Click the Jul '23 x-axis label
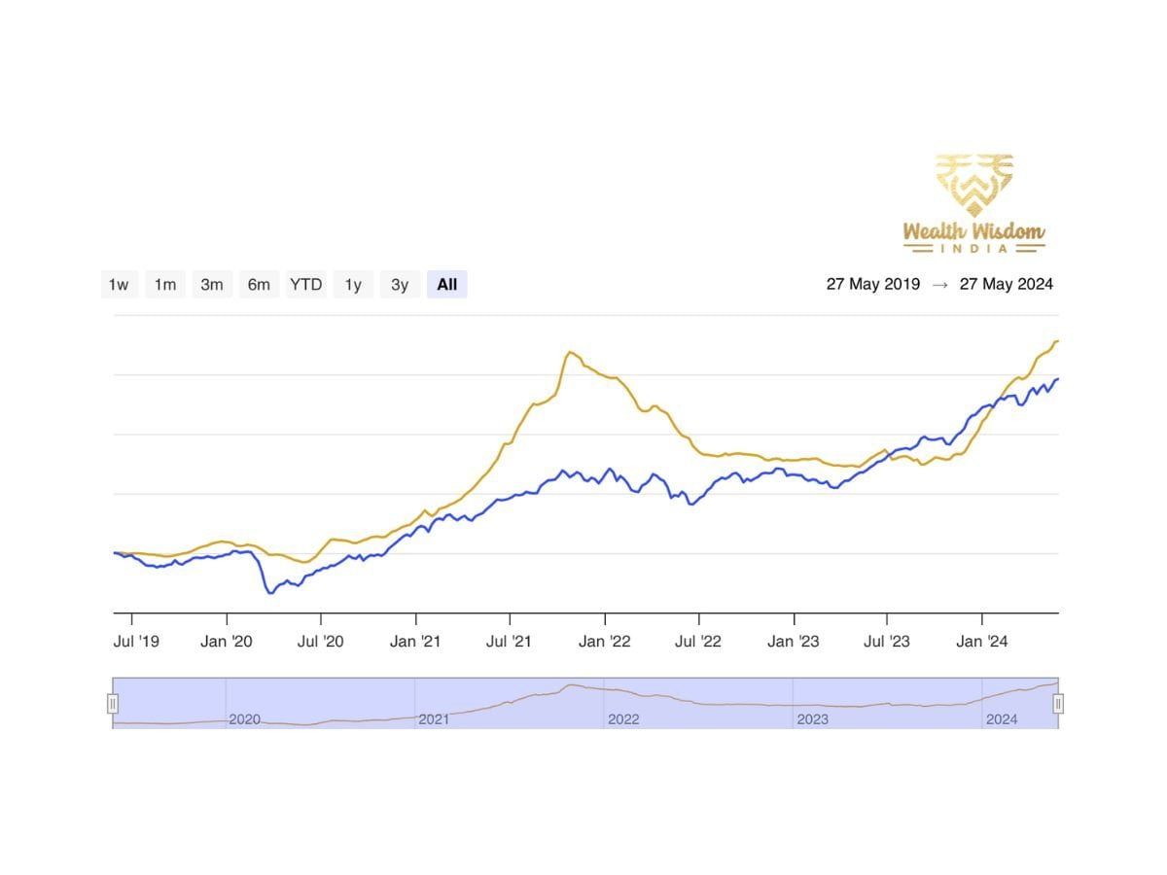Image resolution: width=1167 pixels, height=875 pixels. coord(887,642)
